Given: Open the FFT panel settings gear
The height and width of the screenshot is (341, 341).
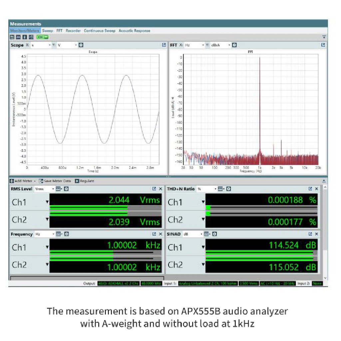Looking at the screenshot, I should [x=234, y=45].
